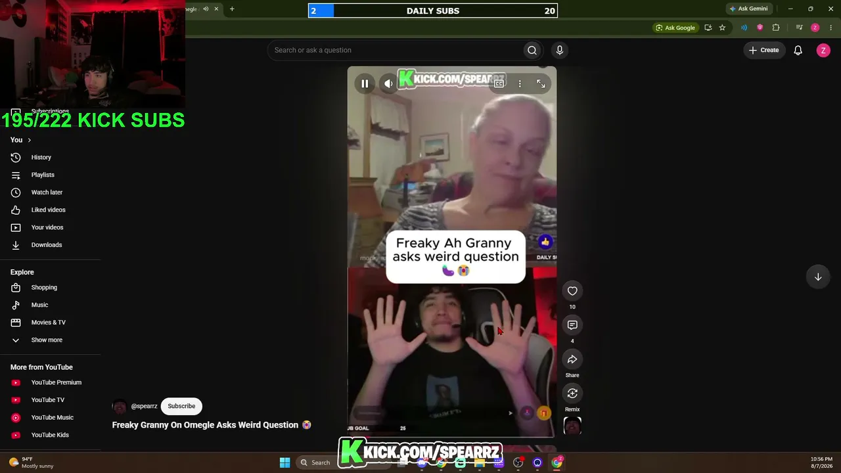This screenshot has width=841, height=473.
Task: Open a new browser tab
Action: point(232,9)
